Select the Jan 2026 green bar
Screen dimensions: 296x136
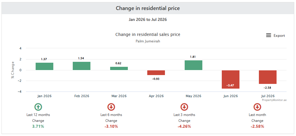coord(44,67)
